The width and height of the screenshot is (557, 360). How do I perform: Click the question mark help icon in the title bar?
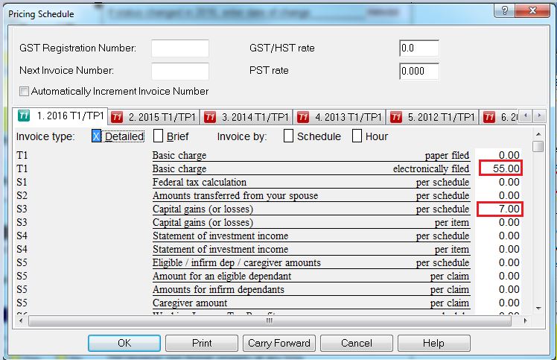[x=504, y=10]
